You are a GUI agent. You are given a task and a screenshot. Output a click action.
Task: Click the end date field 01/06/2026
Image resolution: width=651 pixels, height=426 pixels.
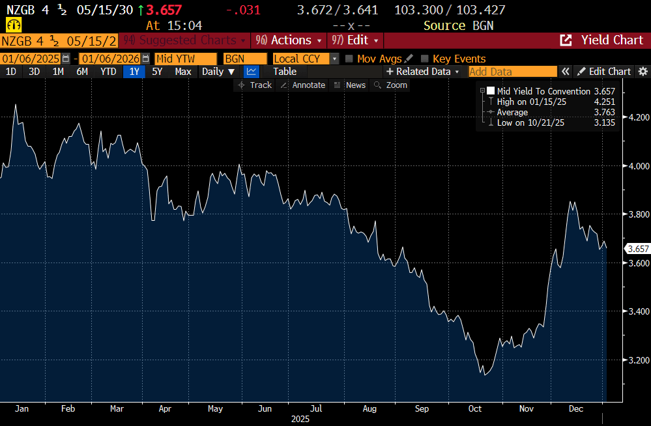click(x=110, y=59)
